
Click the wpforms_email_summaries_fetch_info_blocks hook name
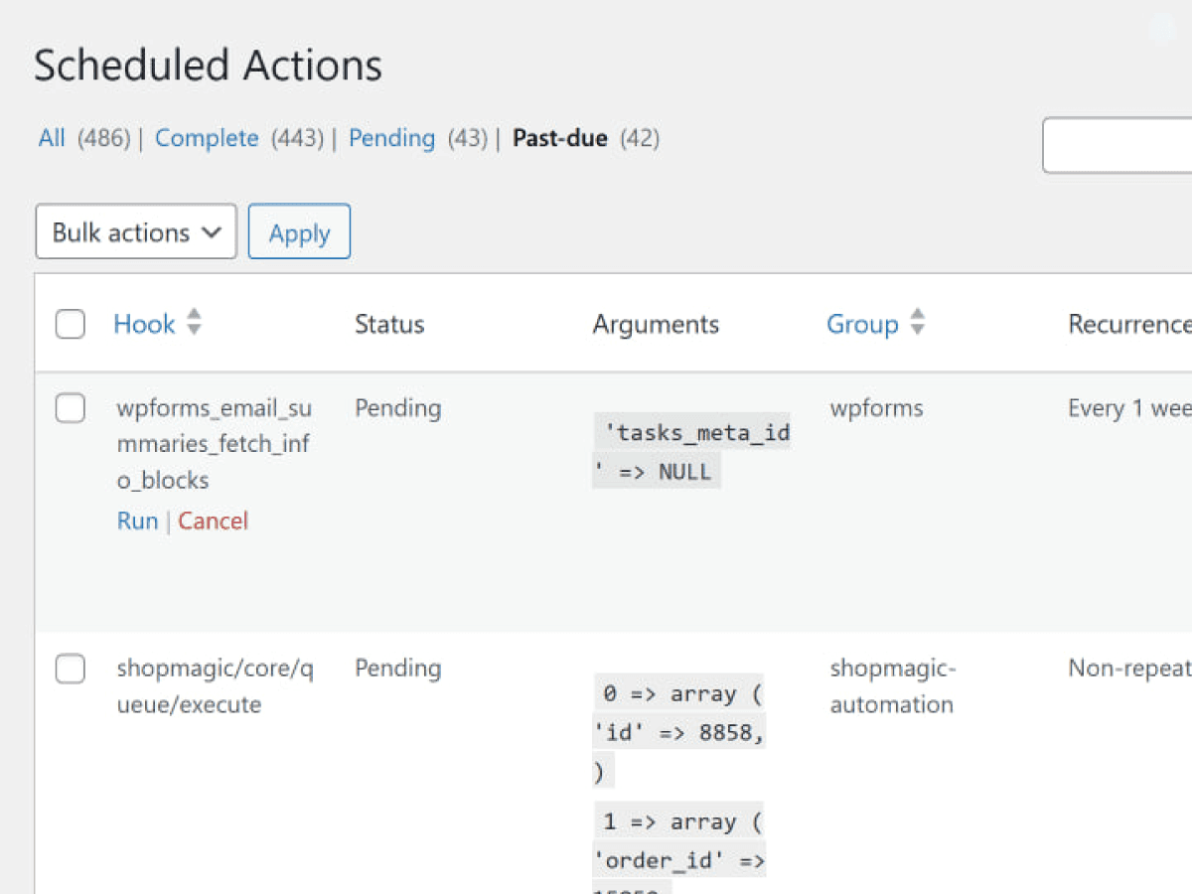coord(214,443)
